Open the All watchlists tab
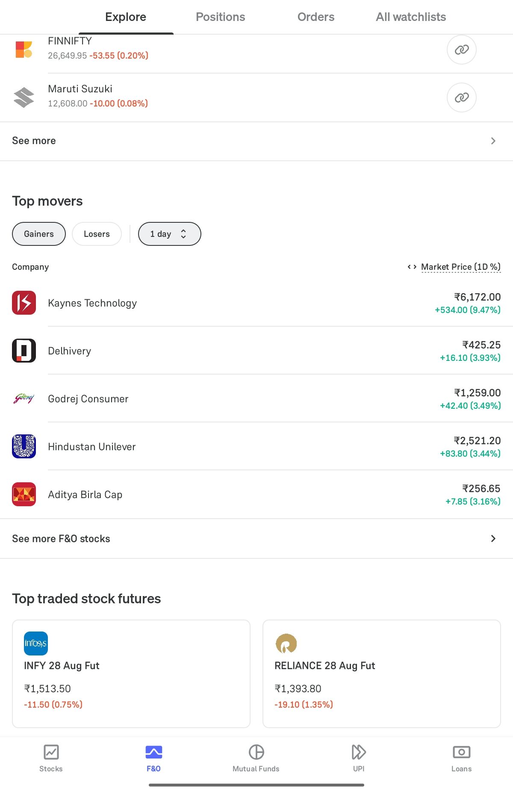This screenshot has height=791, width=513. click(x=411, y=17)
